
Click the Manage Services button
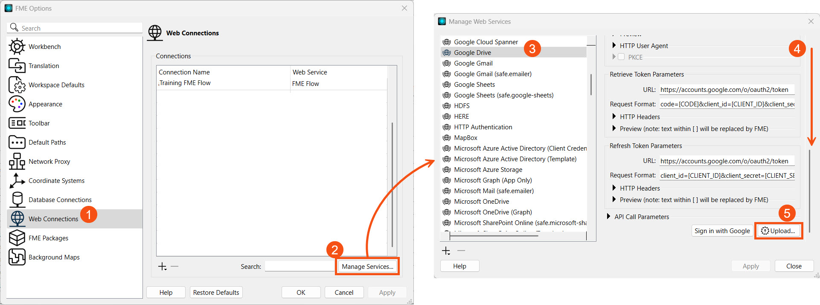point(367,266)
